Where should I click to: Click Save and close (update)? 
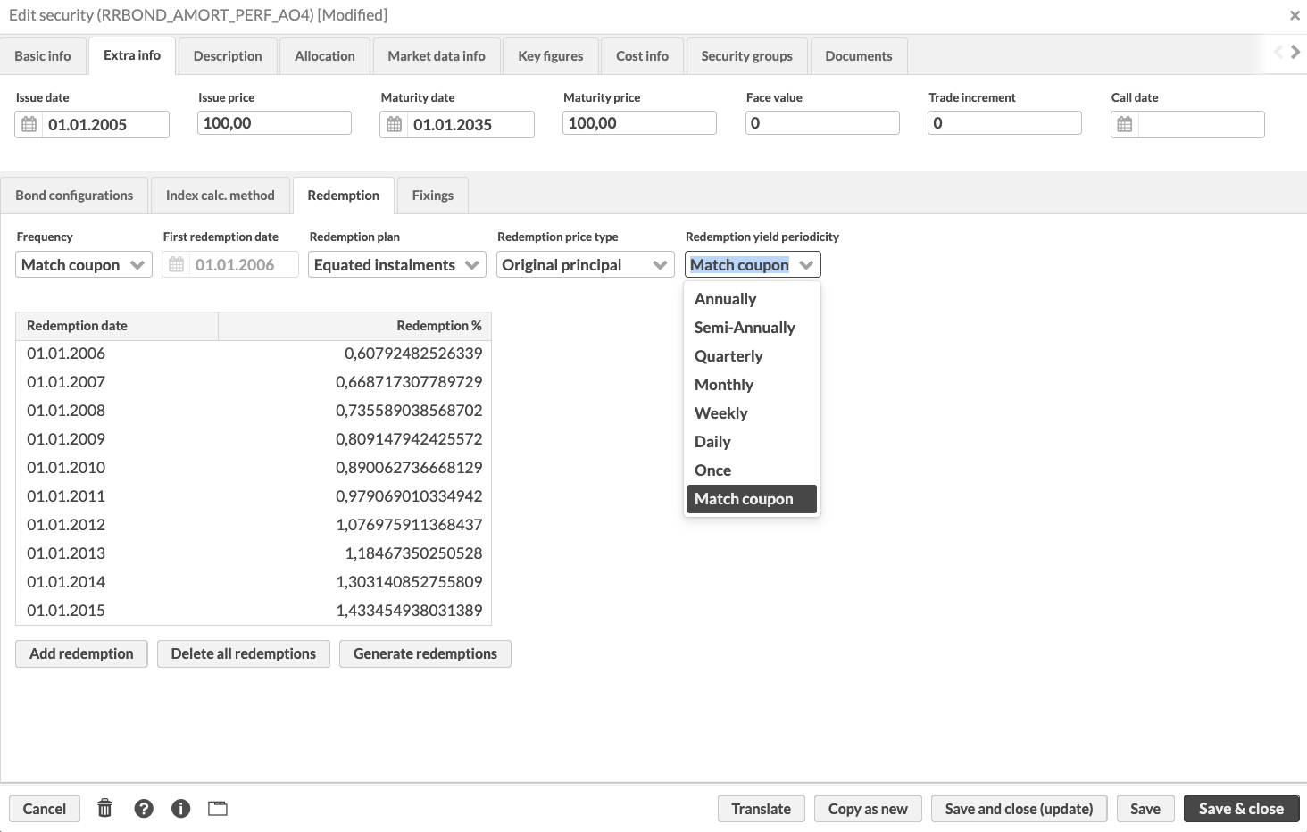(x=1019, y=809)
